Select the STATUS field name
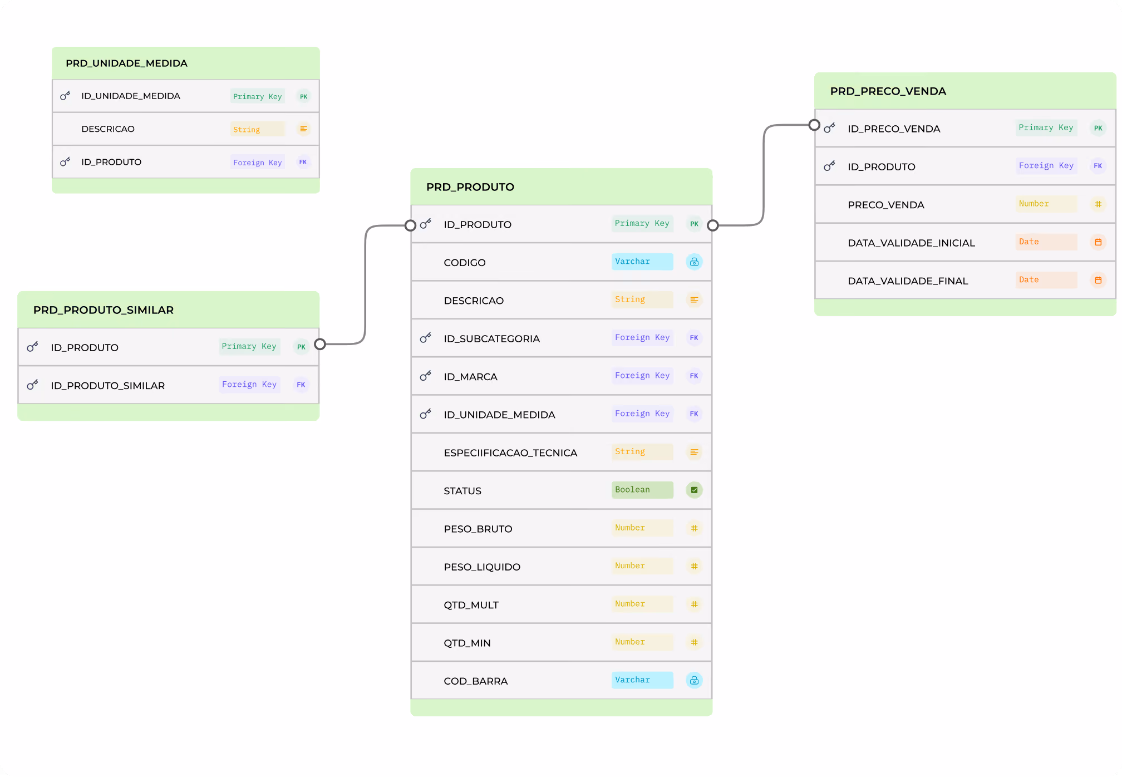 tap(462, 491)
